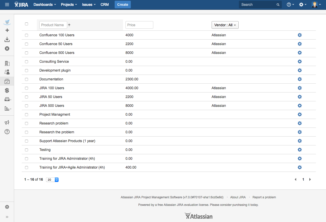Open the companies building icon in the sidebar
Viewport: 326px width, 222px height.
tap(7, 64)
